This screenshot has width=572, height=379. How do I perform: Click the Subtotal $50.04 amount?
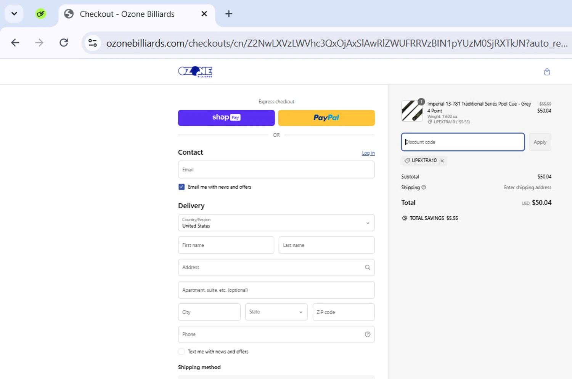coord(544,177)
